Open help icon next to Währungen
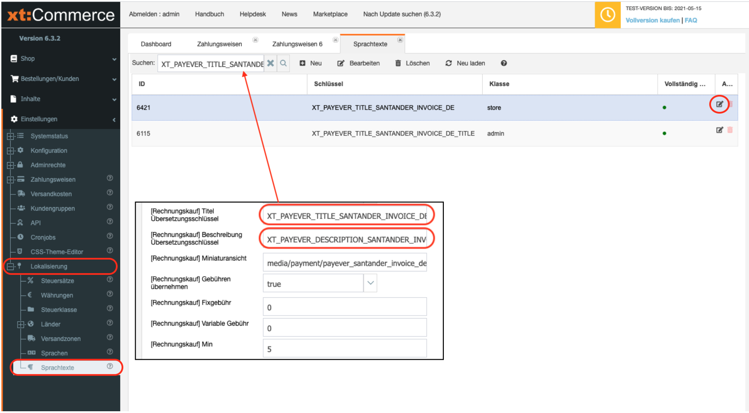749x413 pixels. (110, 294)
